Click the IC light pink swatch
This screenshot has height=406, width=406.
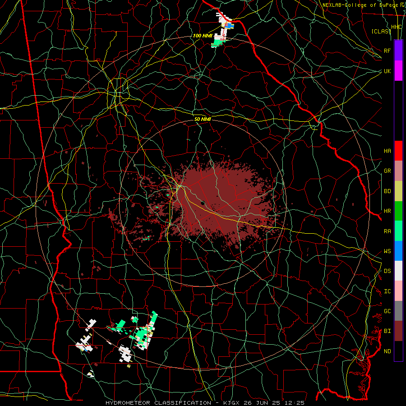[x=398, y=291]
